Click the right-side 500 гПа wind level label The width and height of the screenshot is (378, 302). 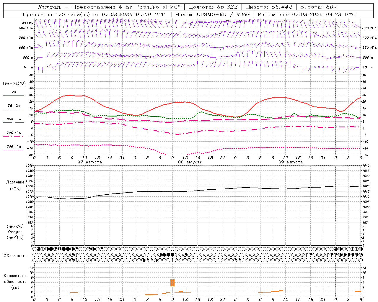[369, 28]
